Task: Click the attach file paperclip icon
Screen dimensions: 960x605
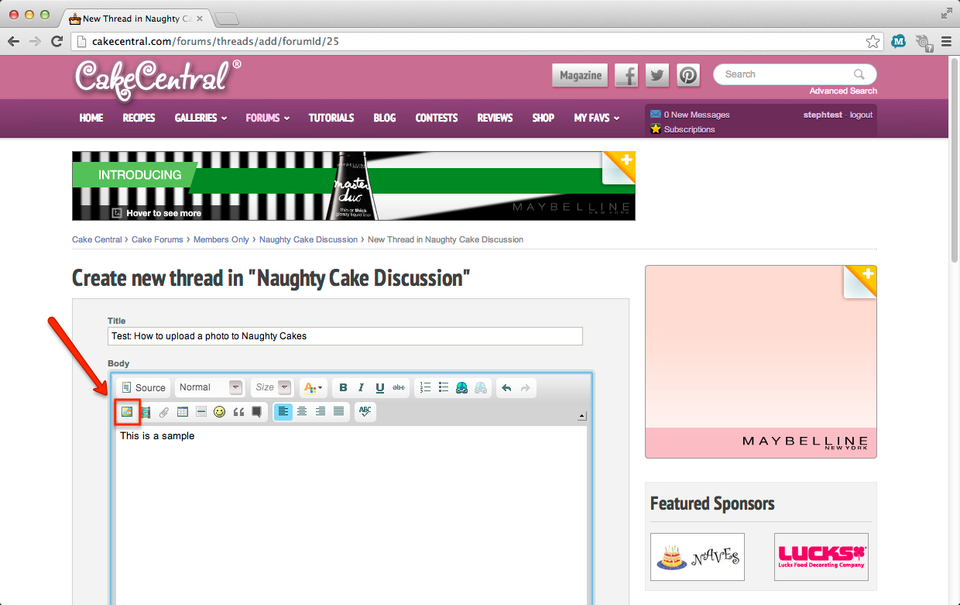Action: pyautogui.click(x=163, y=412)
